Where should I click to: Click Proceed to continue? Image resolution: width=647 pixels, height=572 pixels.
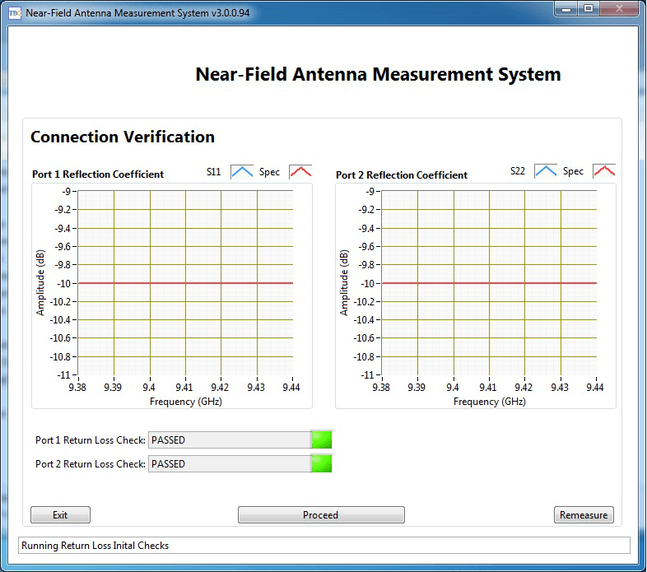click(x=321, y=515)
